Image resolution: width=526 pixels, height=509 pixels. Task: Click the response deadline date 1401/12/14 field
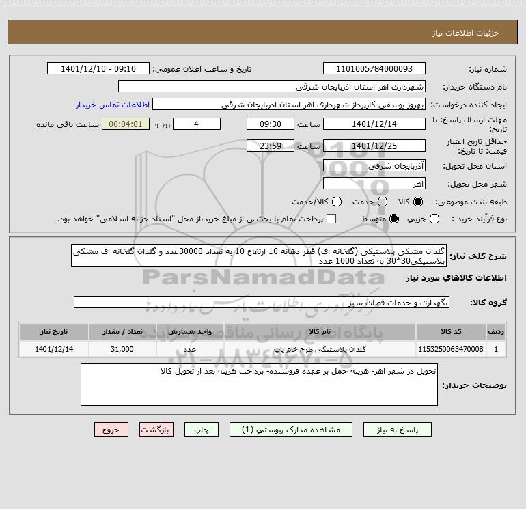[374, 124]
